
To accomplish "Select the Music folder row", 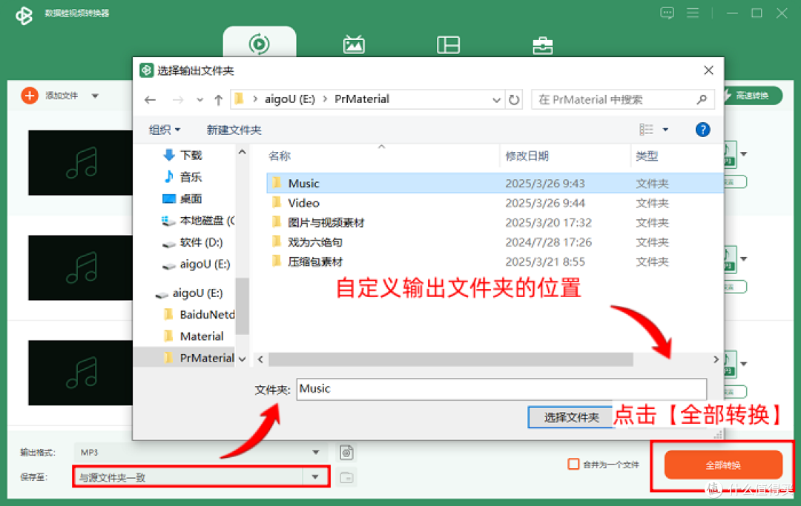I will (495, 183).
